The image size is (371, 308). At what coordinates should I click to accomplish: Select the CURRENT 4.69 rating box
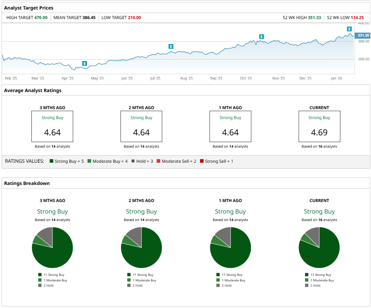[x=319, y=126]
